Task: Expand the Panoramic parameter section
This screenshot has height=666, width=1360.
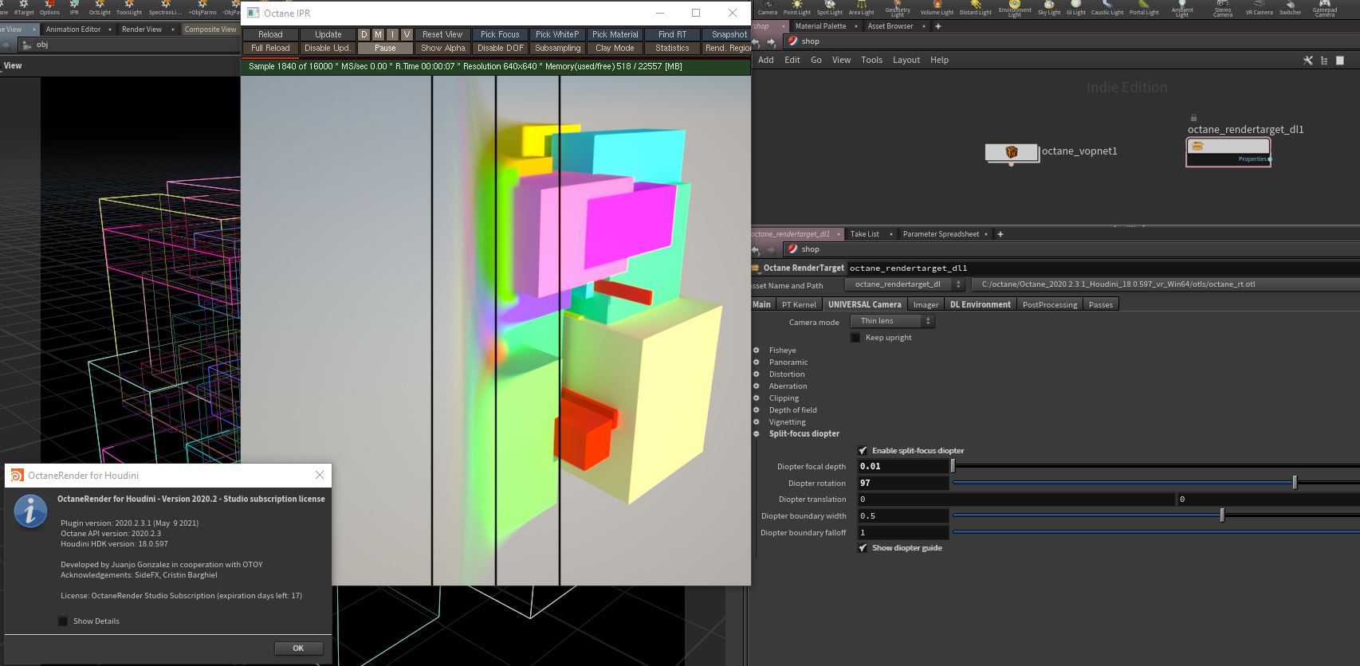Action: click(x=757, y=362)
